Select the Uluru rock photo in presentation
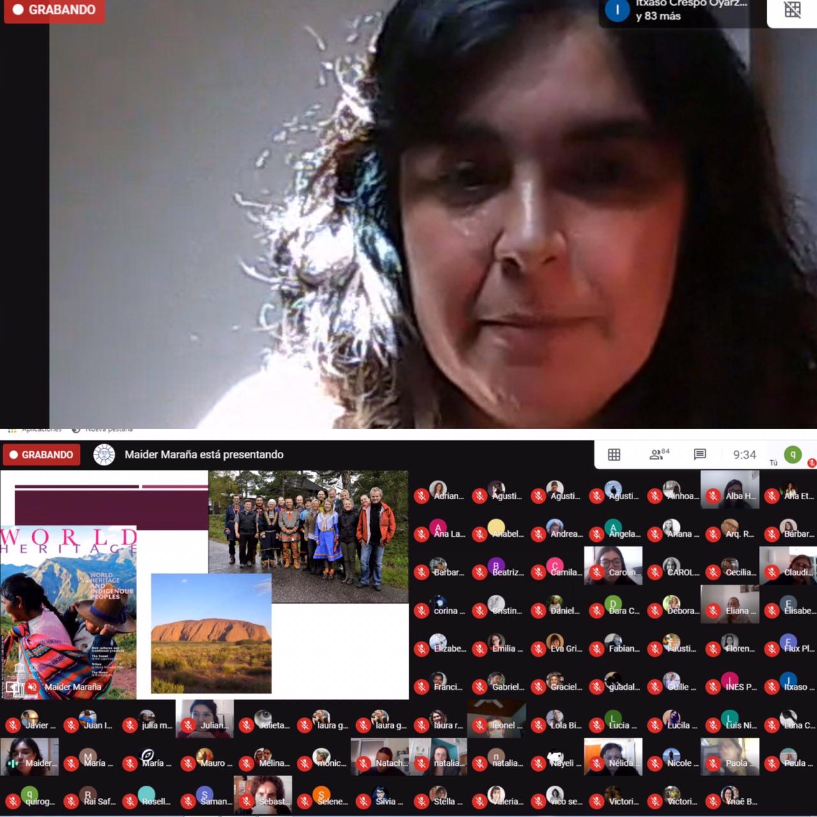 tap(211, 633)
